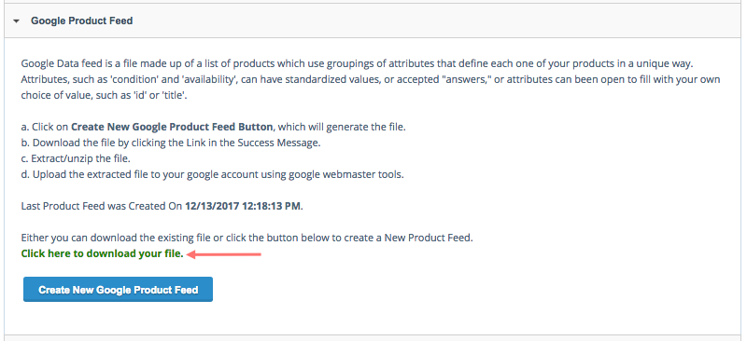The width and height of the screenshot is (747, 341).
Task: Click the 12/13/2017 12:18:13 PM timestamp
Action: pos(243,207)
